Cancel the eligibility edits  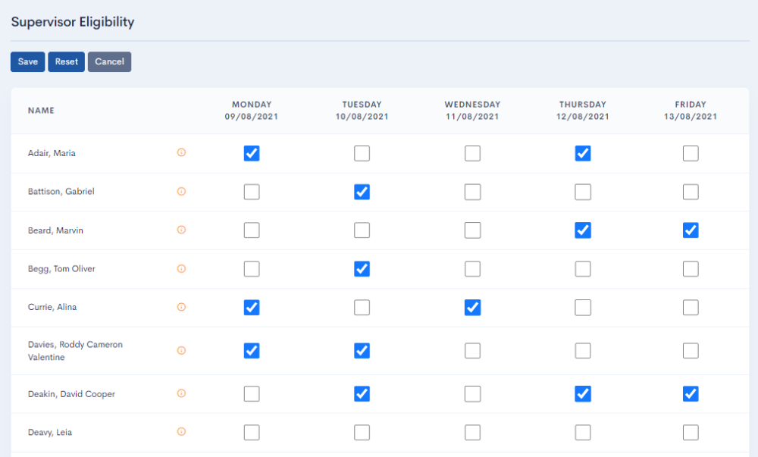coord(109,62)
